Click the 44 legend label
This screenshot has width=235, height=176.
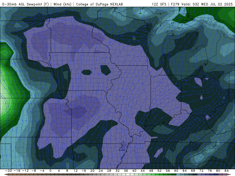pos(143,171)
